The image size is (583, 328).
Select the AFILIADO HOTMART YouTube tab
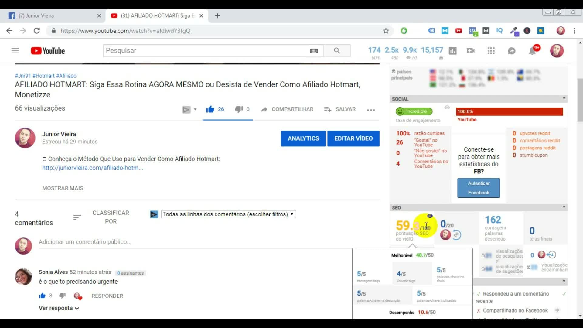(x=157, y=15)
